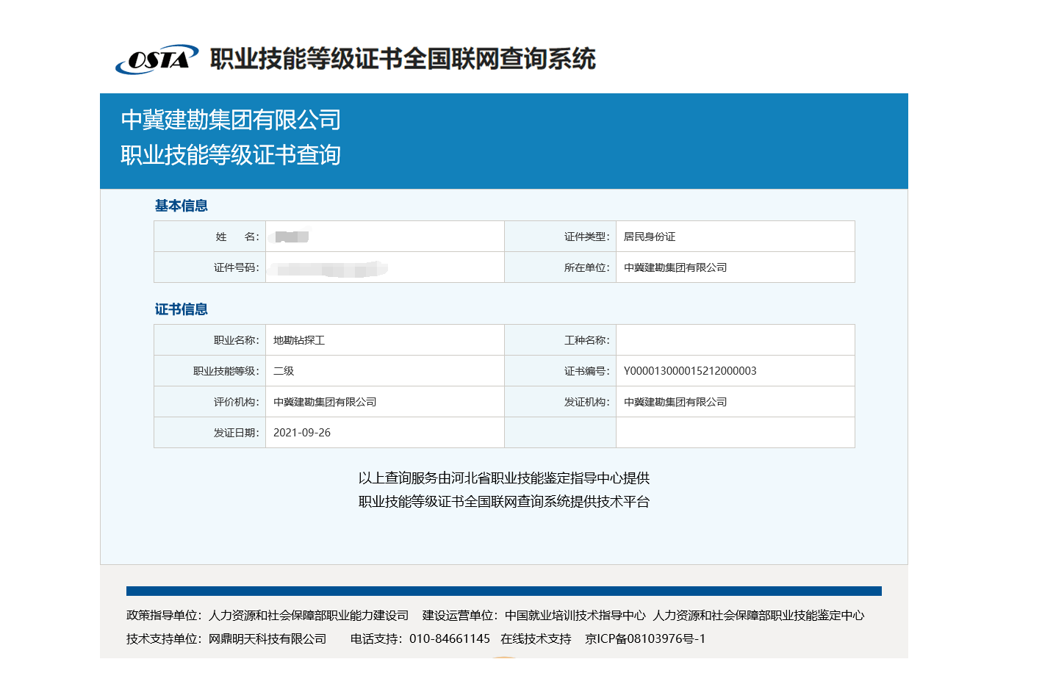The image size is (1042, 684).
Task: Select the 基本信息 section heading
Action: [181, 206]
